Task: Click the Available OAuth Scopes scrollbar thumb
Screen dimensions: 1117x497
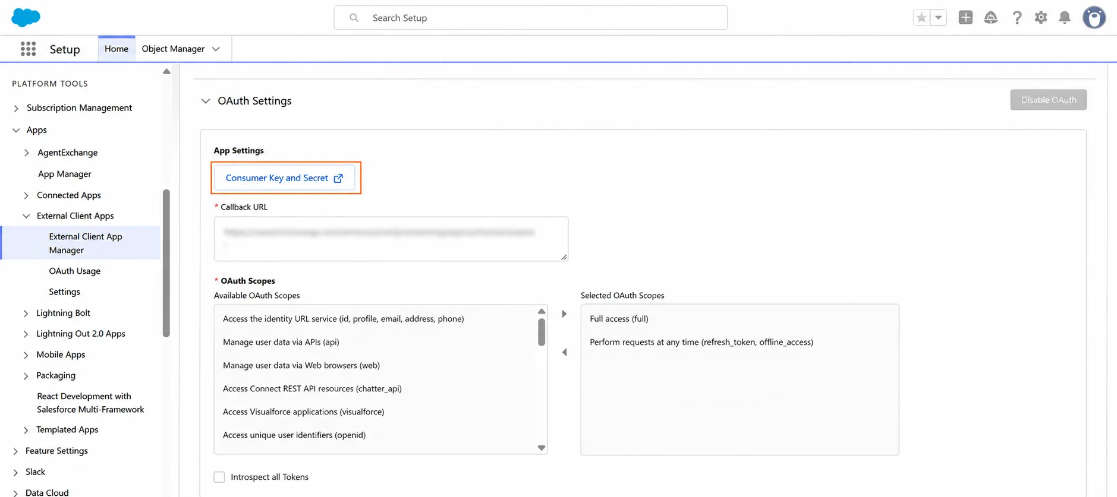Action: coord(542,332)
